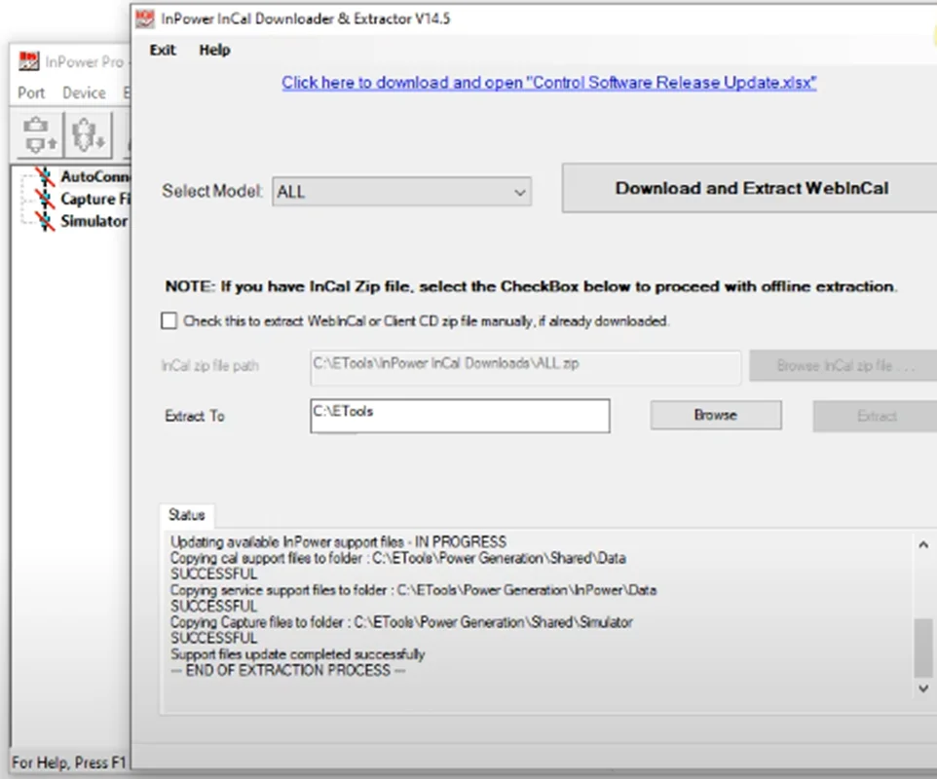Click the Extract To path field

[x=460, y=416]
